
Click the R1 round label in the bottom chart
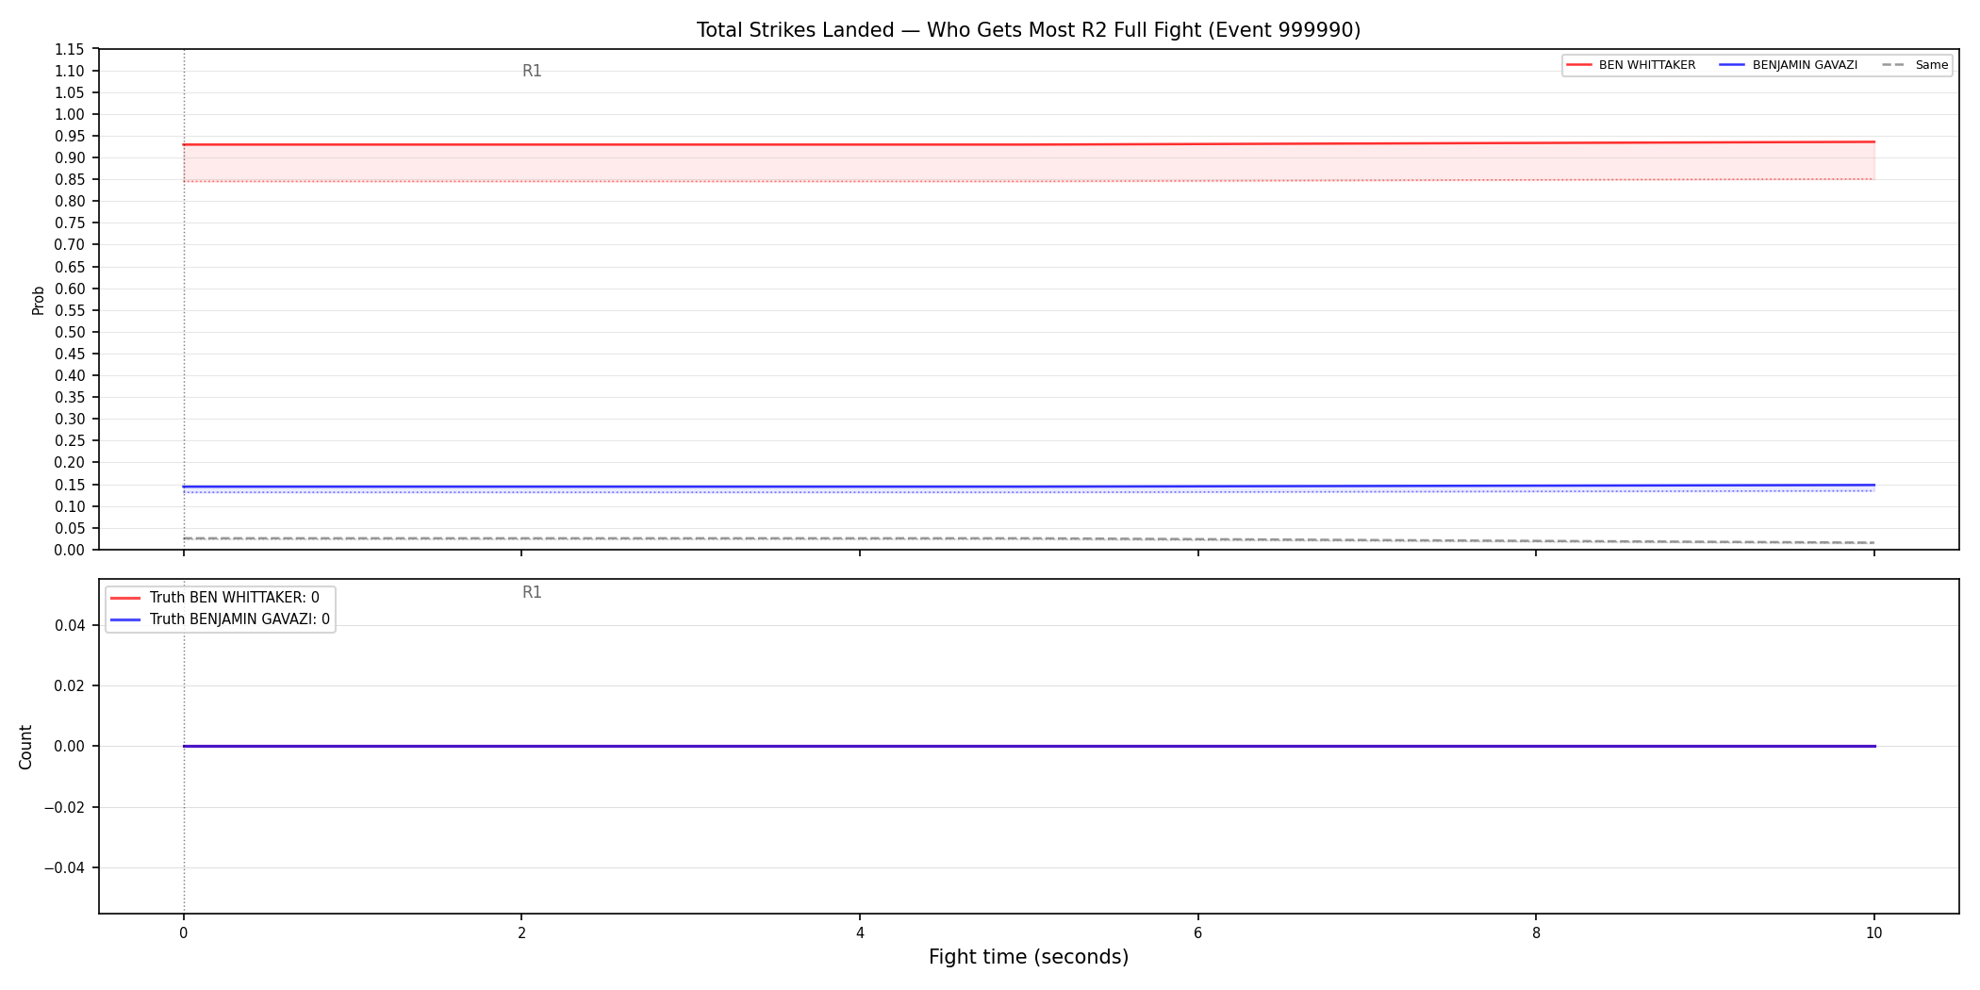click(532, 593)
